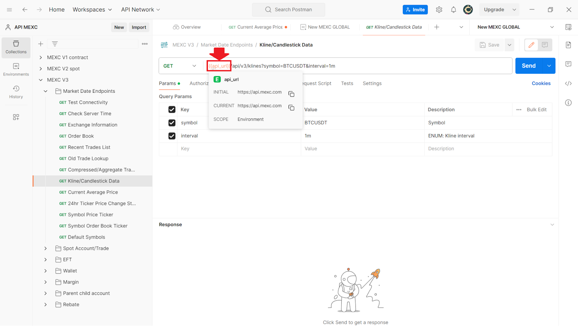This screenshot has height=326, width=578.
Task: Expand the MEXC V1 contract collection
Action: point(41,57)
